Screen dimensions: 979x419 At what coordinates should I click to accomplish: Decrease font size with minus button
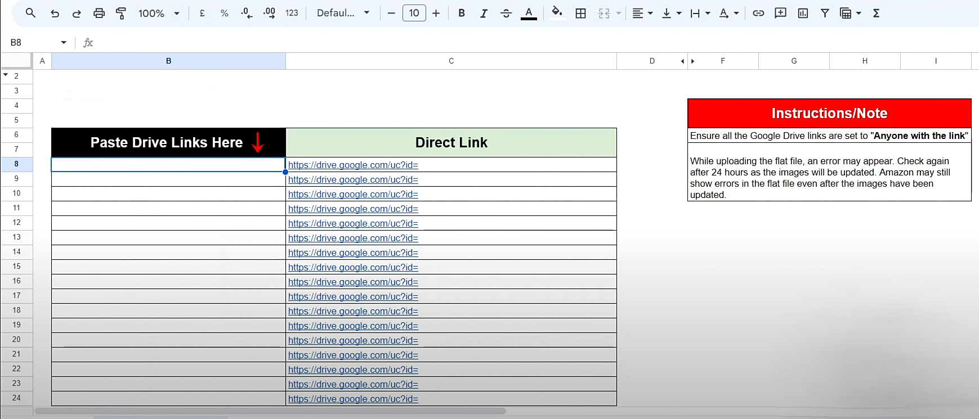coord(391,13)
